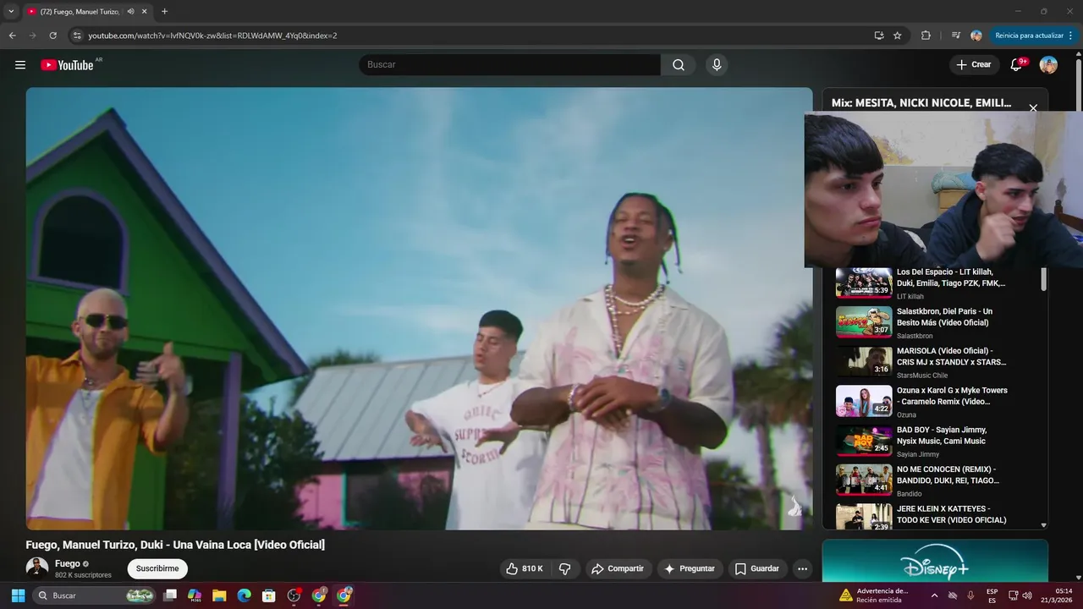The image size is (1083, 609).
Task: Expand the tab search dropdown arrow
Action: pyautogui.click(x=11, y=12)
